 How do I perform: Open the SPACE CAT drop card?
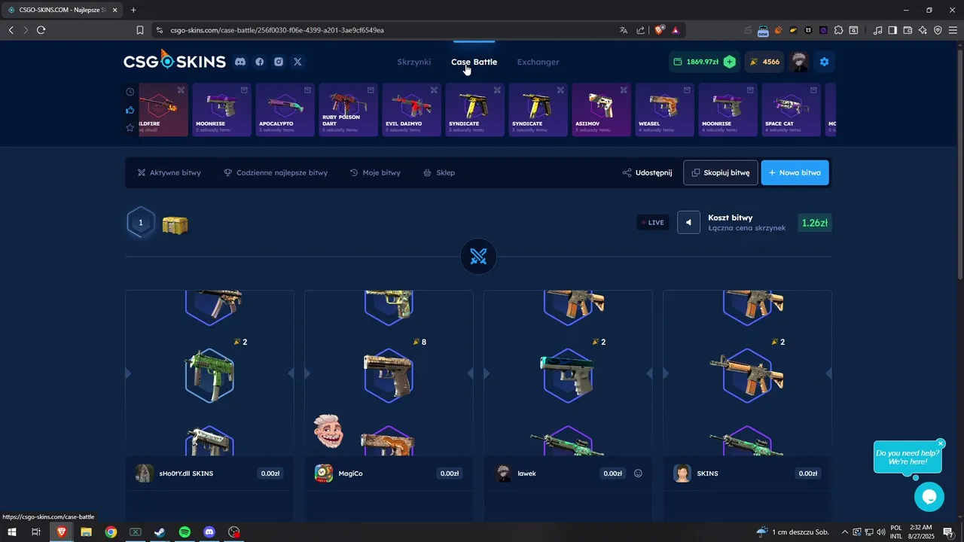pos(791,109)
